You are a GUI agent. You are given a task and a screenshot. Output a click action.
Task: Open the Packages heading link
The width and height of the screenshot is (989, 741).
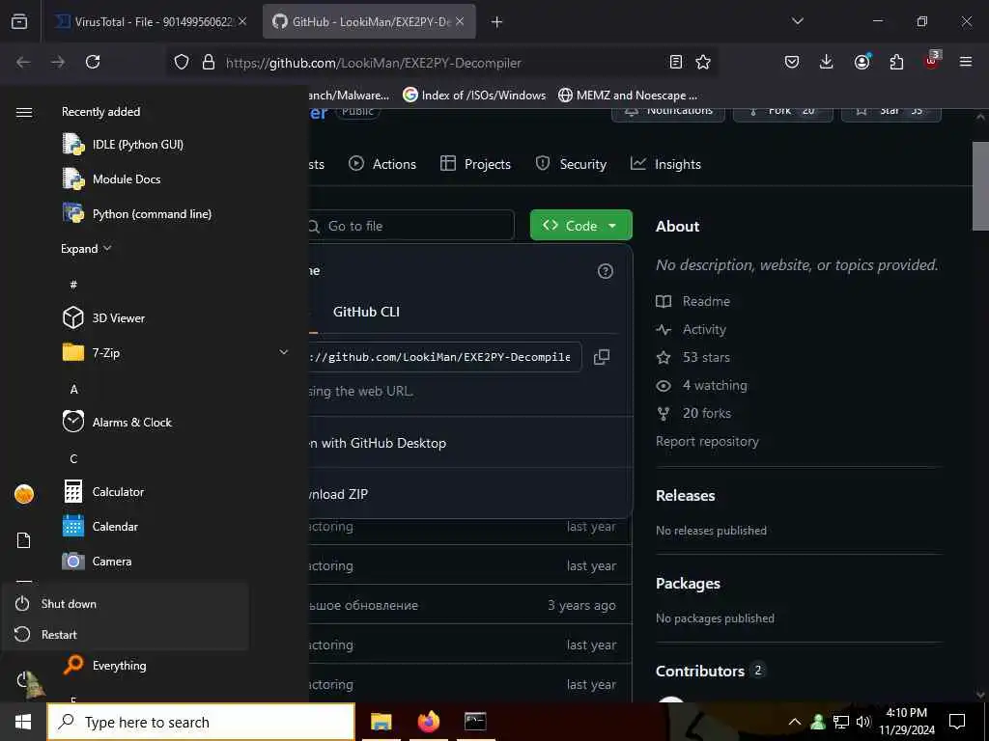coord(688,584)
